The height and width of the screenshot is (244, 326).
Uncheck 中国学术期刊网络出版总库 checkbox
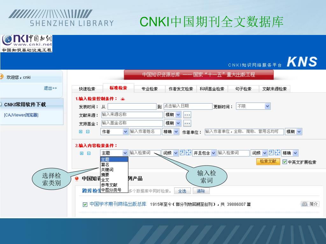click(x=85, y=205)
